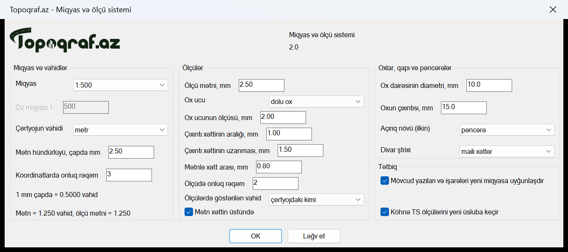Close the Miqyas və ölçü sistemi dialog
568x252 pixels.
553,9
